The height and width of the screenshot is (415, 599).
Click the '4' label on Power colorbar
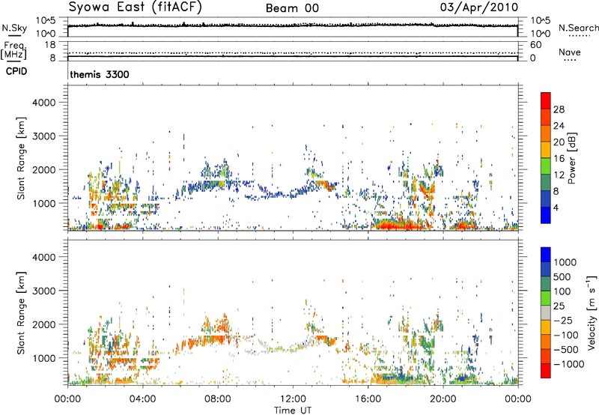click(556, 208)
